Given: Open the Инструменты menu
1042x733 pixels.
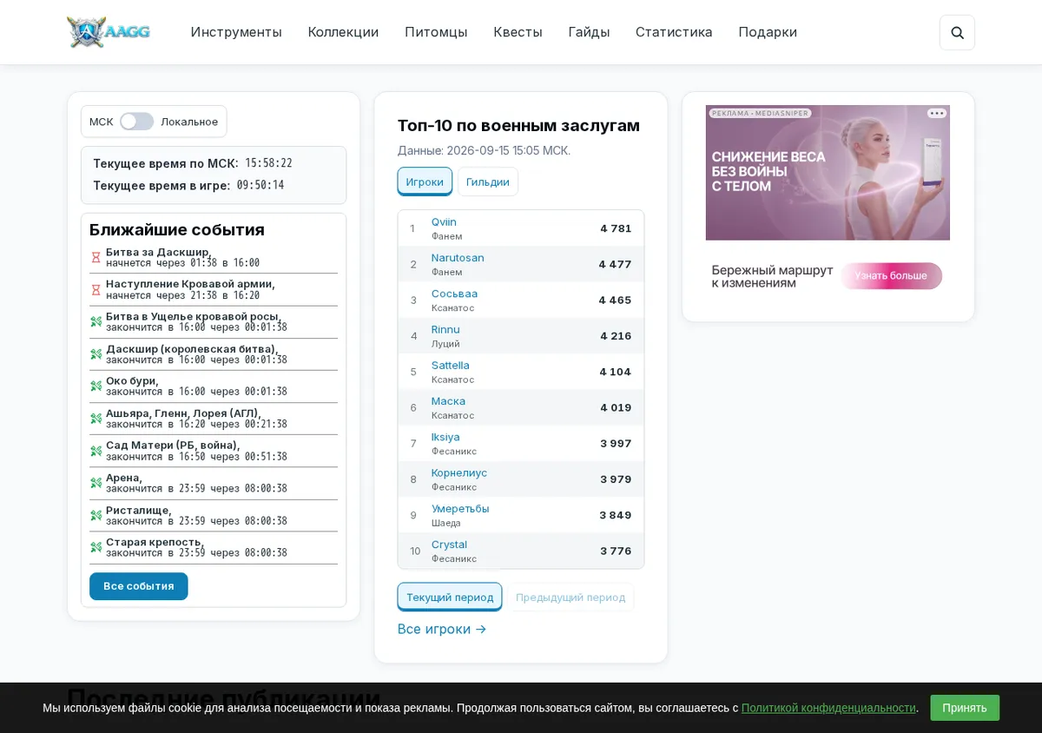Looking at the screenshot, I should [236, 32].
